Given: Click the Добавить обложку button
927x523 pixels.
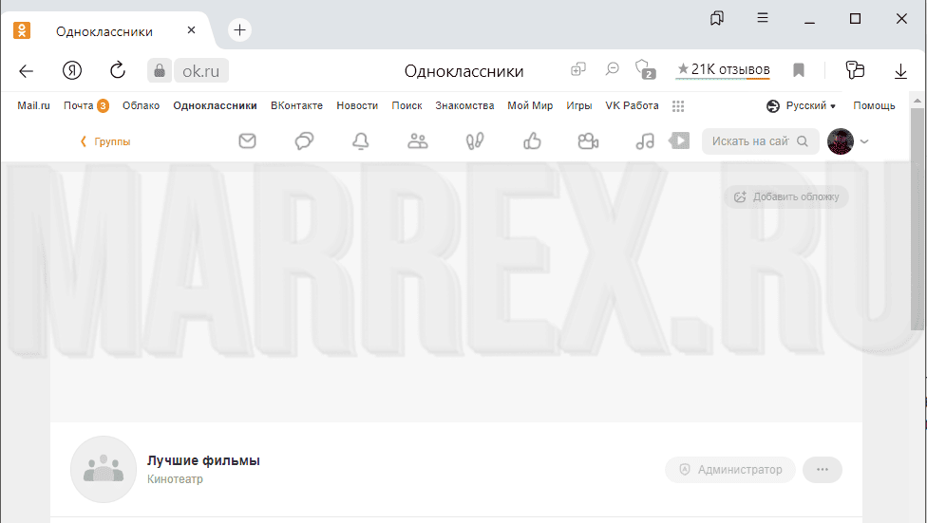Looking at the screenshot, I should 786,196.
